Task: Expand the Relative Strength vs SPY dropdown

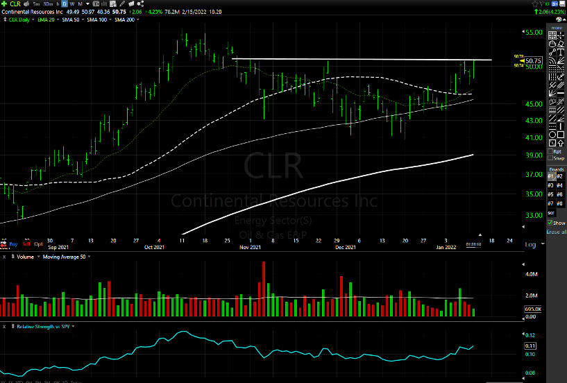Action: (72, 325)
